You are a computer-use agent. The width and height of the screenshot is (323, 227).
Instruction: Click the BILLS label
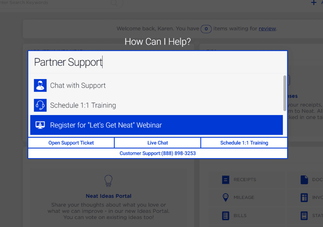pyautogui.click(x=240, y=215)
